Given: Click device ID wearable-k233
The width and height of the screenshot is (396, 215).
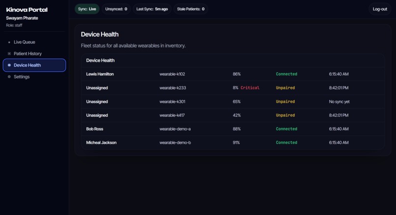Looking at the screenshot, I should (x=173, y=88).
